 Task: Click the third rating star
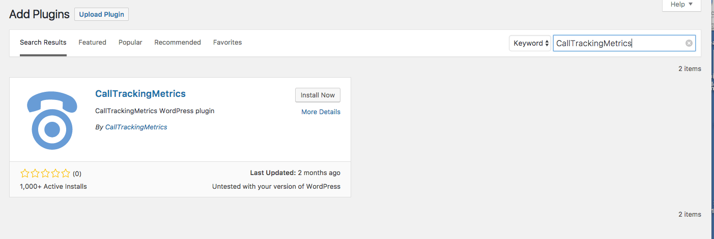click(x=45, y=173)
